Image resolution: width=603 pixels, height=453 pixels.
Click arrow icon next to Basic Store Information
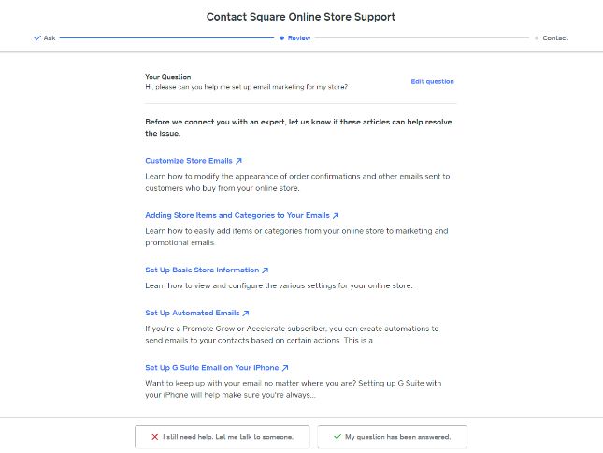(x=266, y=270)
